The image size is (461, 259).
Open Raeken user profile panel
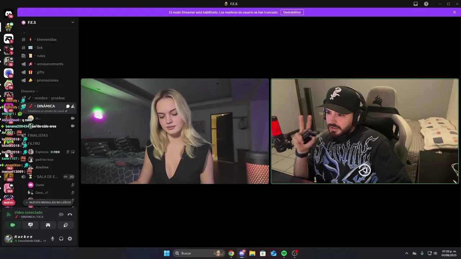[25, 238]
